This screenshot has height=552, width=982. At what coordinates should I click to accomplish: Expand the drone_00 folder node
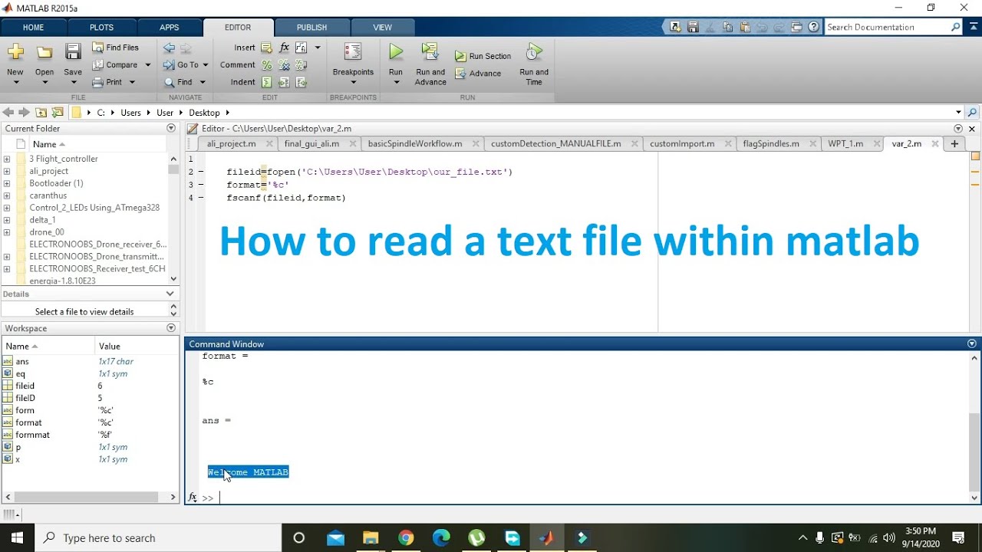pyautogui.click(x=7, y=232)
